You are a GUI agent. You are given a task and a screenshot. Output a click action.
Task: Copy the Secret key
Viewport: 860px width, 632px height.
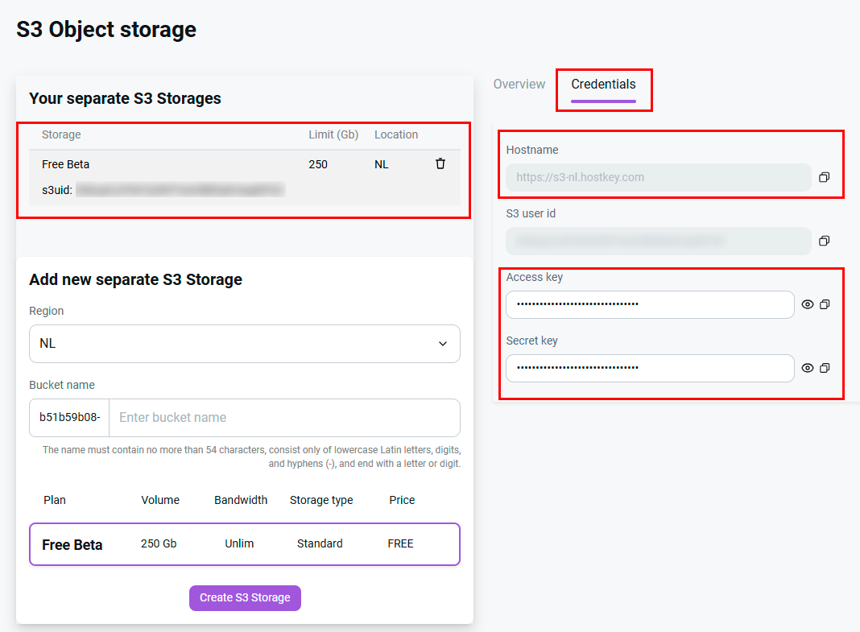point(824,368)
